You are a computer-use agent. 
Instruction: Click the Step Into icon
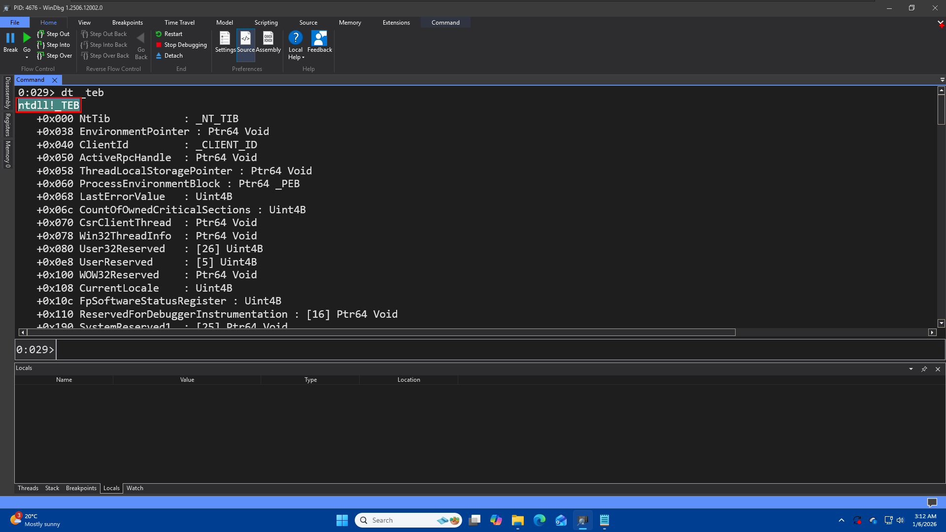tap(41, 45)
